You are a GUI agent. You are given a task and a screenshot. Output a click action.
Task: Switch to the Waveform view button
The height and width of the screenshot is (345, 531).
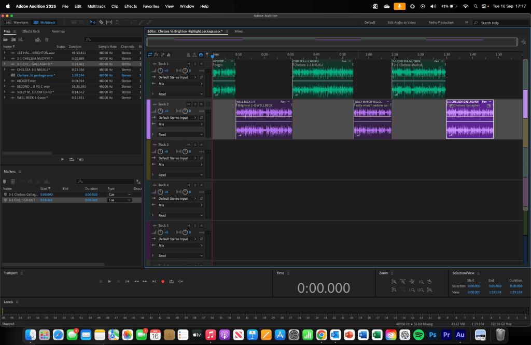point(17,22)
